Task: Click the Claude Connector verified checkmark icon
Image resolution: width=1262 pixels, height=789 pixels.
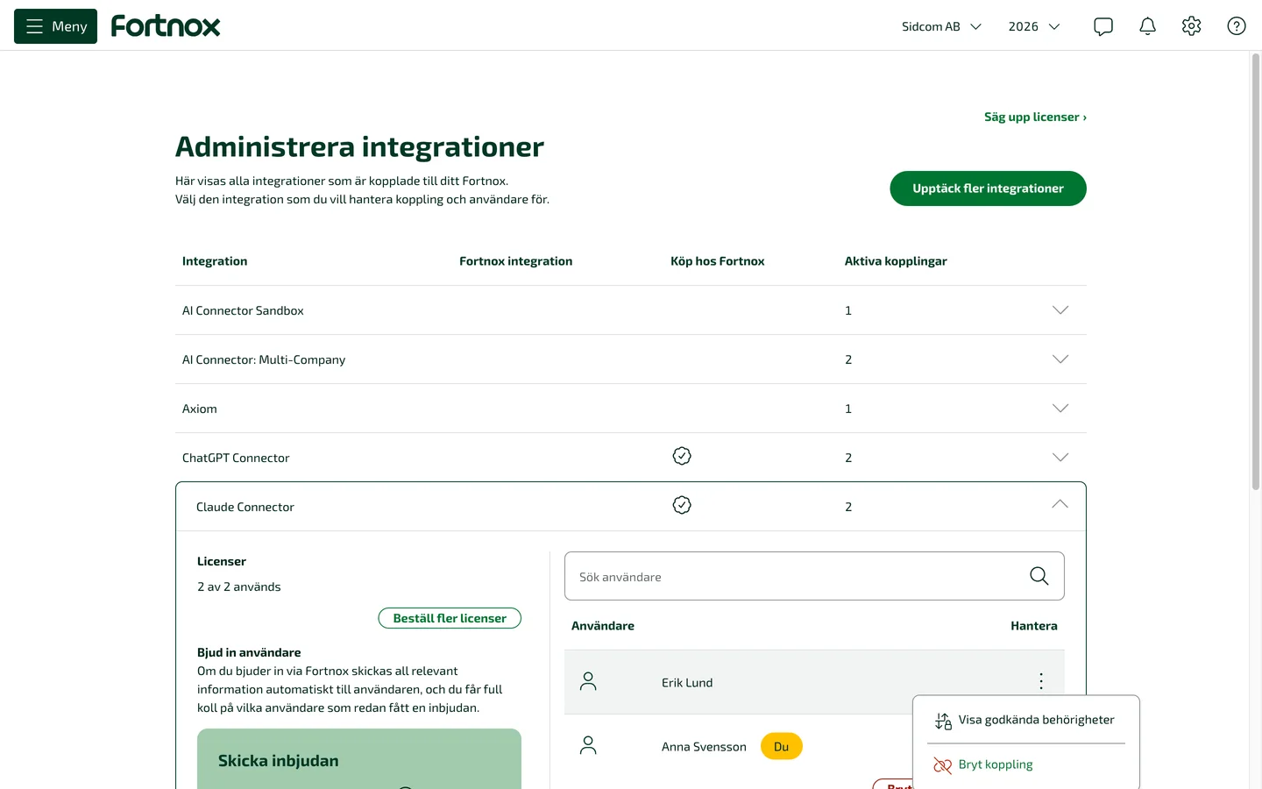Action: click(682, 505)
